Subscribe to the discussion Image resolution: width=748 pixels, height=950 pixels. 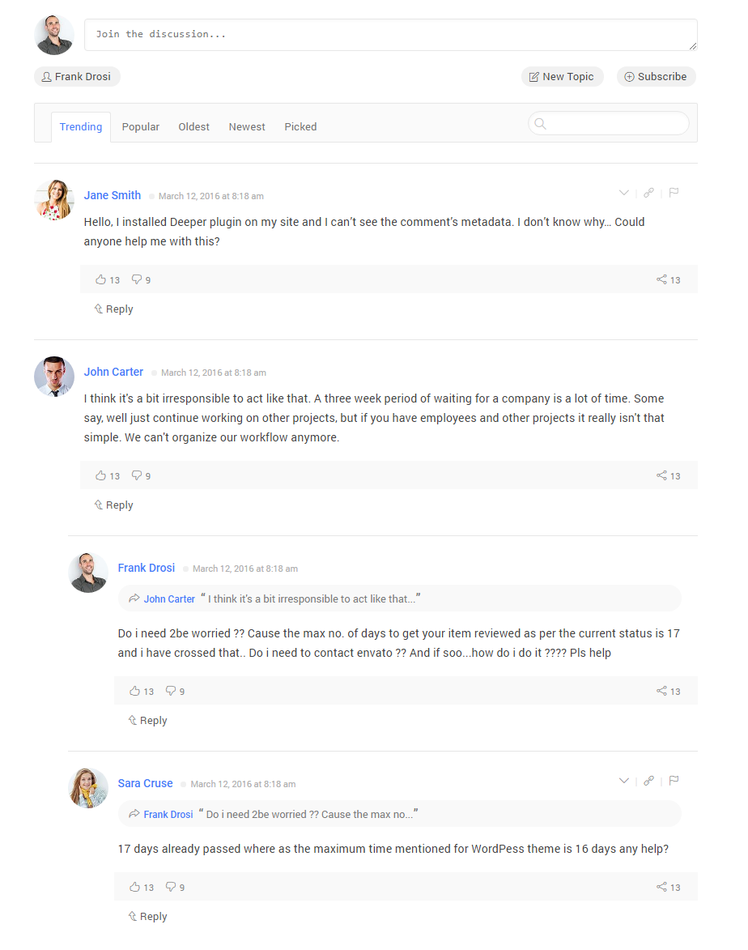[x=656, y=76]
